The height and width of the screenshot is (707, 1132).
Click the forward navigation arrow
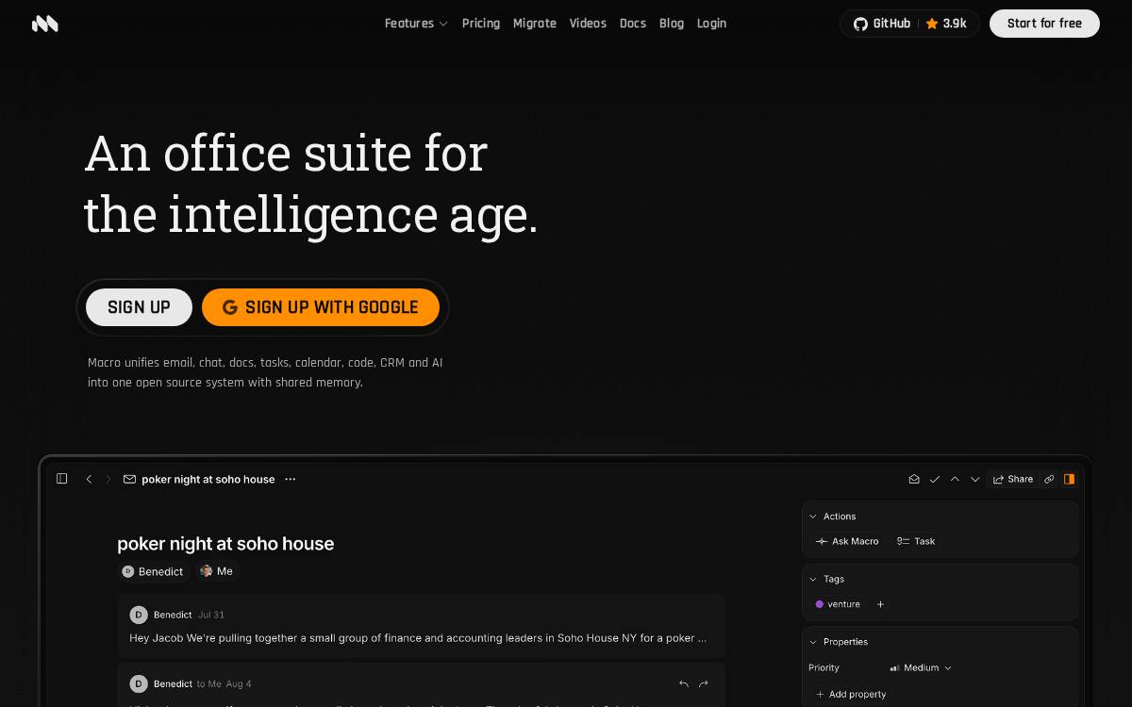pyautogui.click(x=108, y=479)
